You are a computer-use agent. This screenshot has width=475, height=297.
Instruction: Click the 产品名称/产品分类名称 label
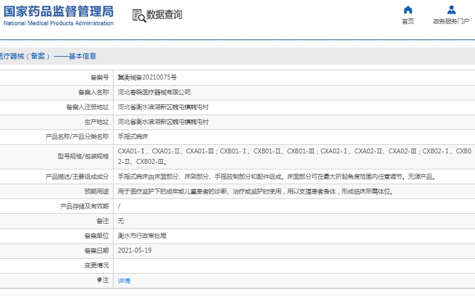click(77, 137)
